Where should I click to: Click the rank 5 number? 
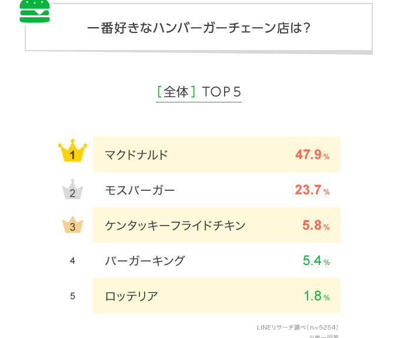pyautogui.click(x=72, y=296)
